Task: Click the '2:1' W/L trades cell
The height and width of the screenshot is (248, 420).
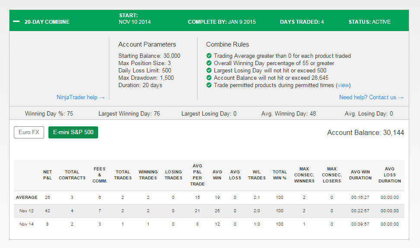Action: [257, 197]
